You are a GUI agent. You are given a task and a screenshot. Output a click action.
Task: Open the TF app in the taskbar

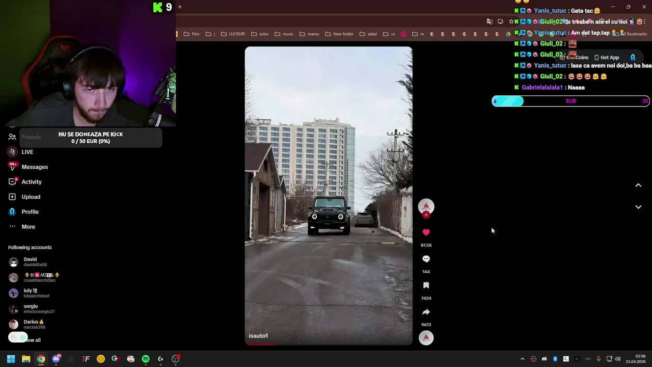[x=86, y=359]
